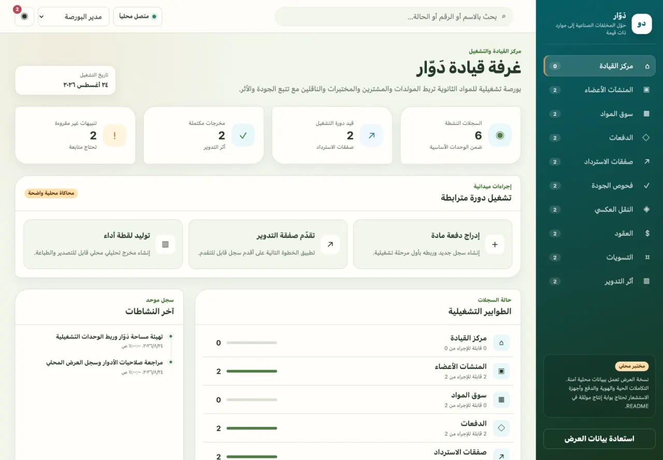Click the search input field
Viewport: 663px width, 460px height.
pos(394,17)
